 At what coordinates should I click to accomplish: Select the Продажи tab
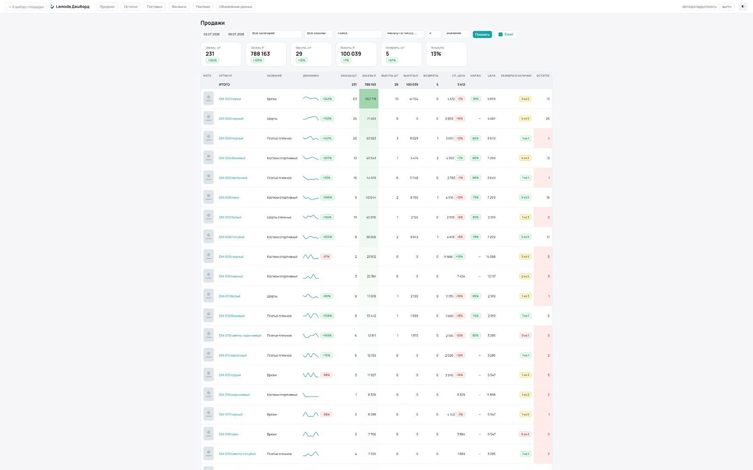(x=107, y=7)
